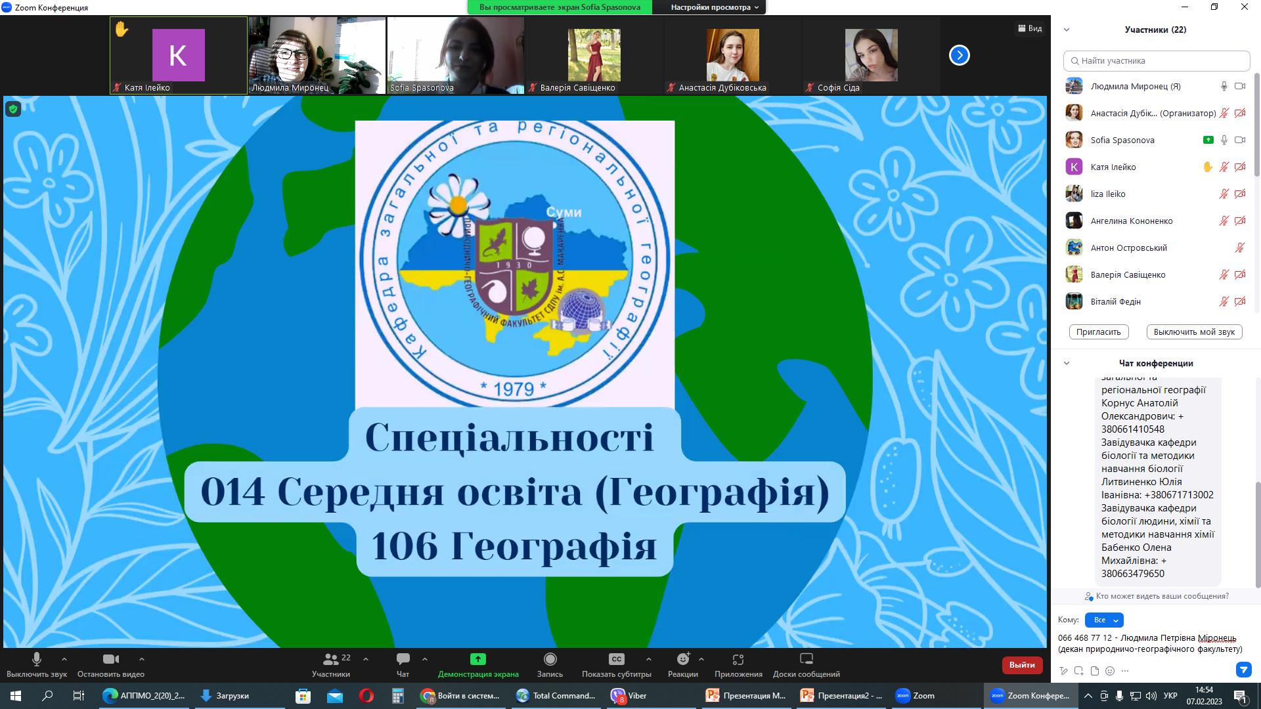The height and width of the screenshot is (709, 1261).
Task: Expand the Настройки просмотра view options dropdown
Action: click(x=715, y=7)
